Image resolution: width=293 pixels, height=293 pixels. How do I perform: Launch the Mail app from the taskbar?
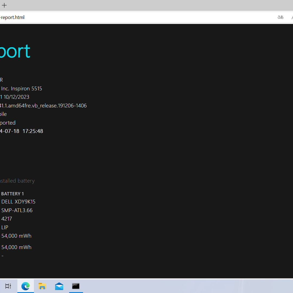pos(59,286)
